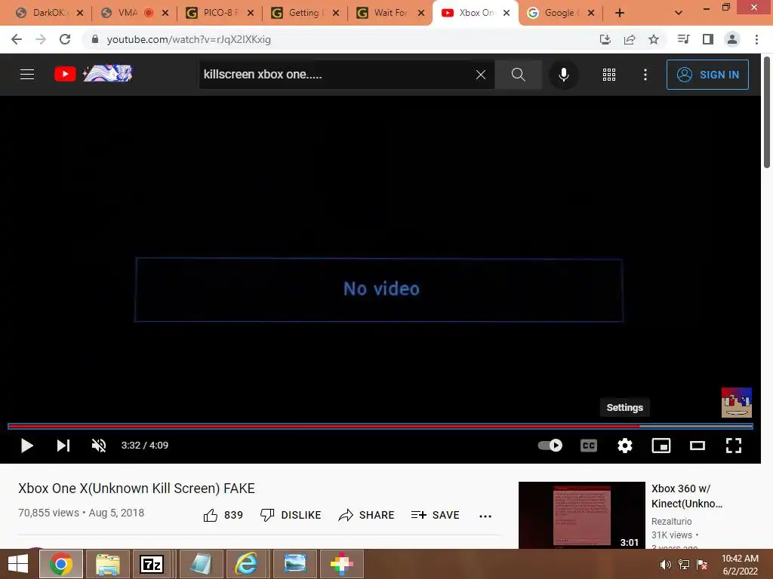Open File Explorer from the taskbar
The image size is (773, 579).
(107, 564)
